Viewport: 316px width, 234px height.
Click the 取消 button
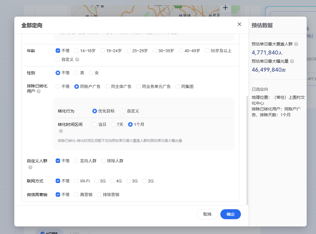click(x=207, y=214)
